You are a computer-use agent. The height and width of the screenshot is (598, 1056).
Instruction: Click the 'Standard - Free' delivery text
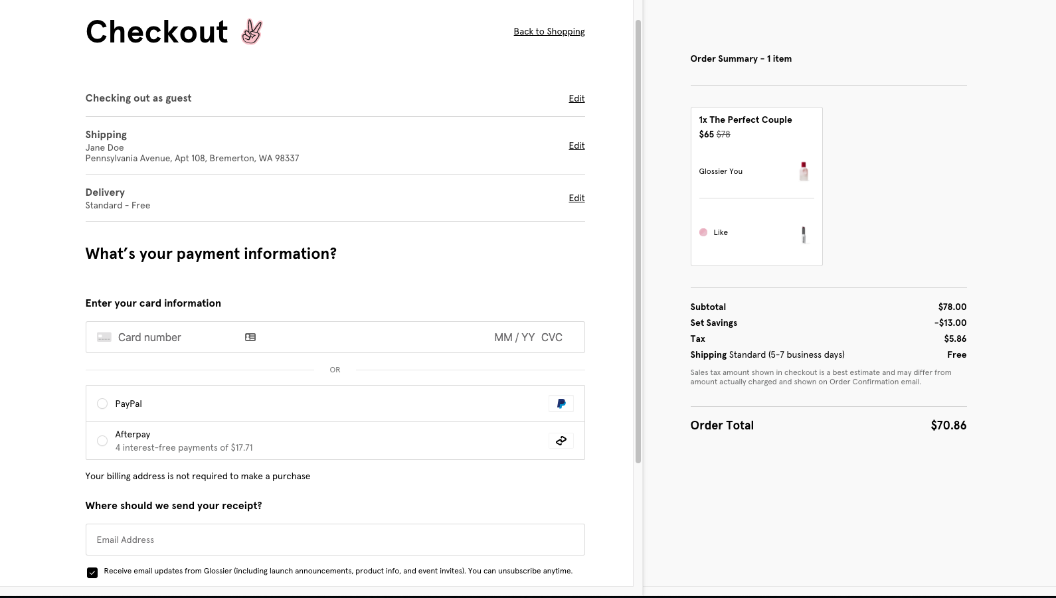pyautogui.click(x=118, y=205)
